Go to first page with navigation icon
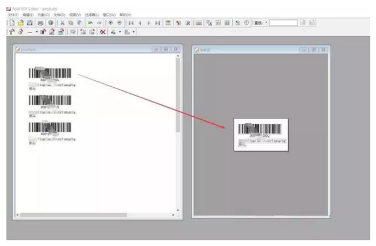This screenshot has width=376, height=246. [x=131, y=22]
